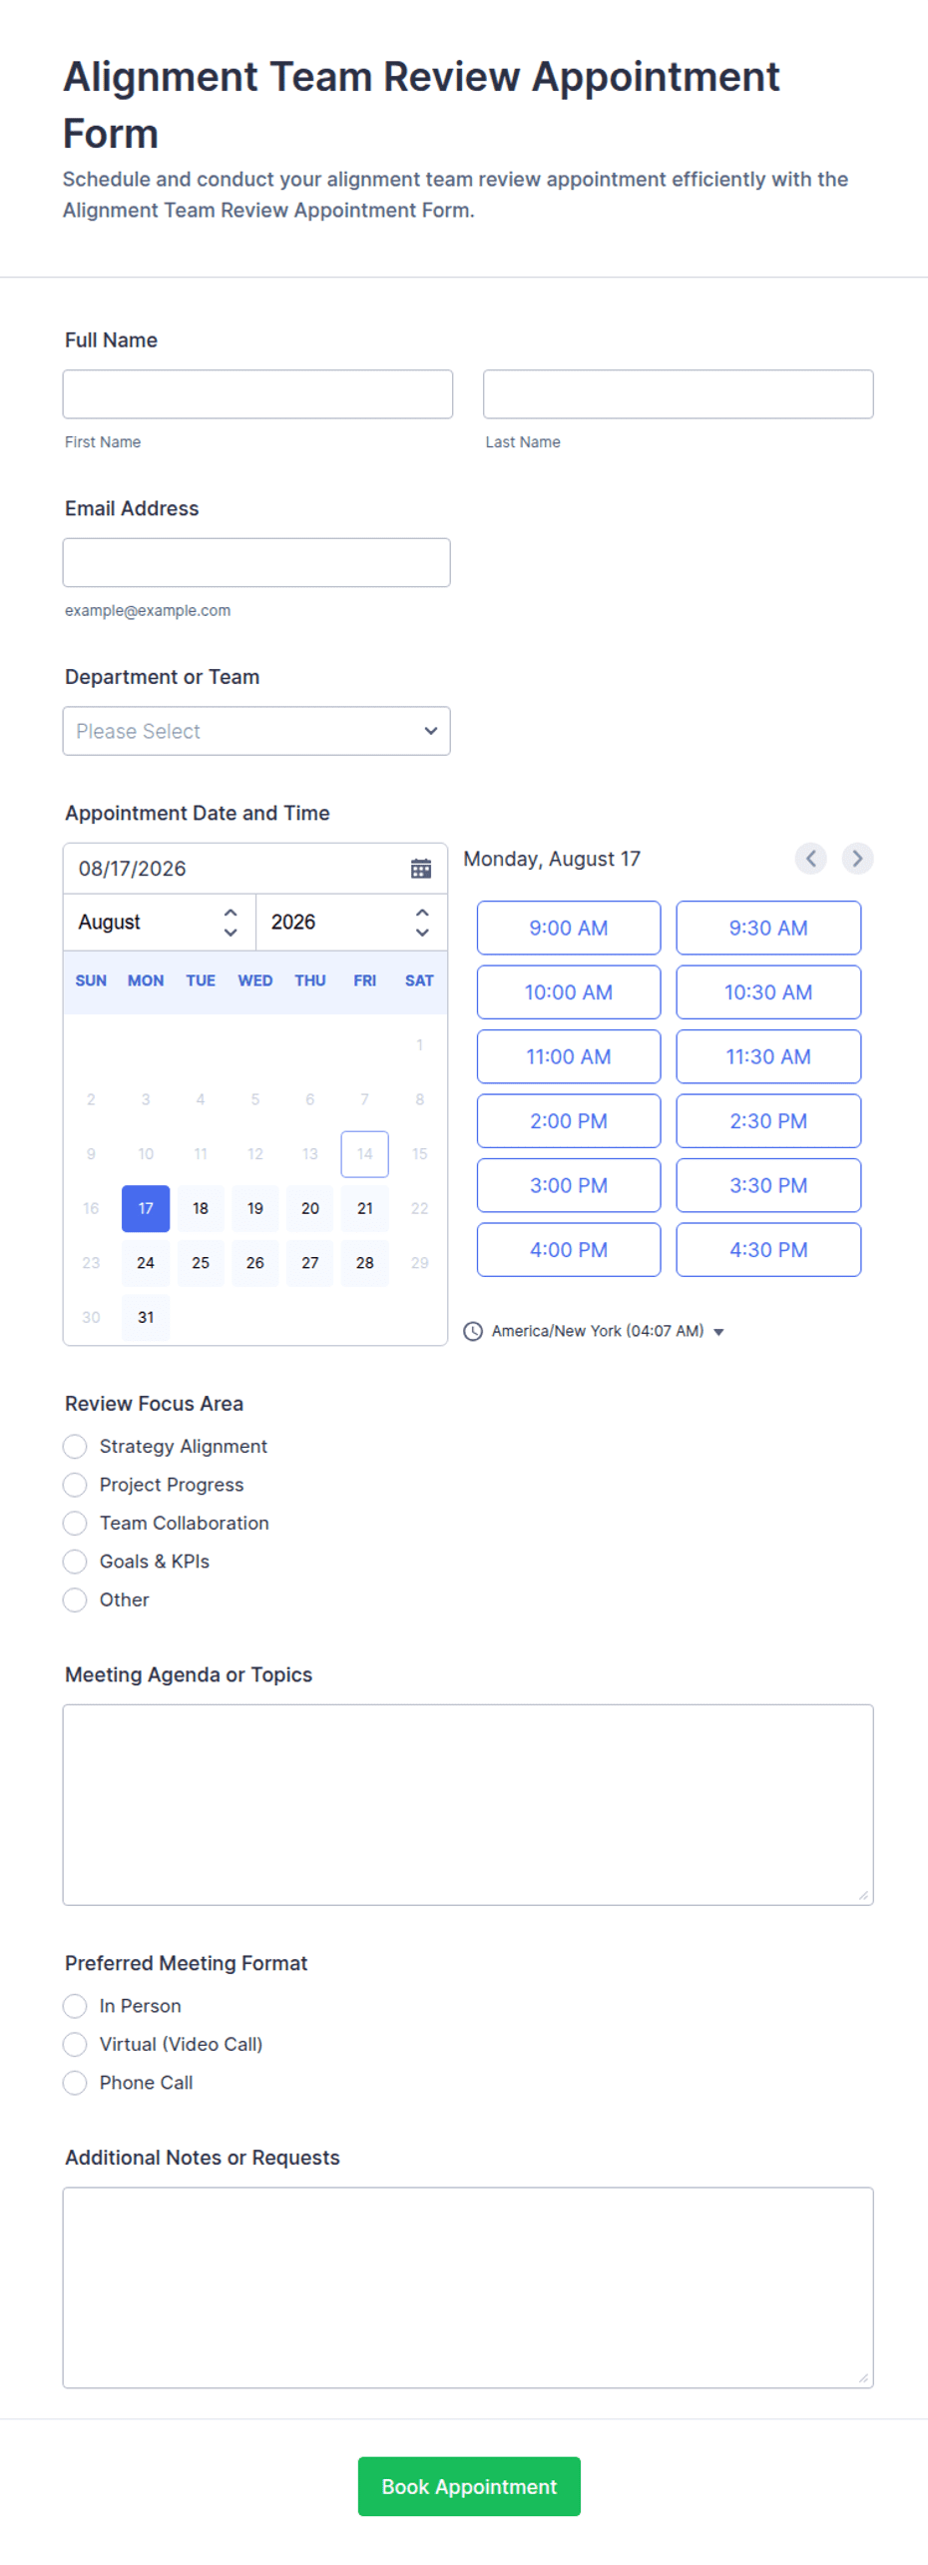Go to next day with right chevron
The height and width of the screenshot is (2565, 928).
857,858
